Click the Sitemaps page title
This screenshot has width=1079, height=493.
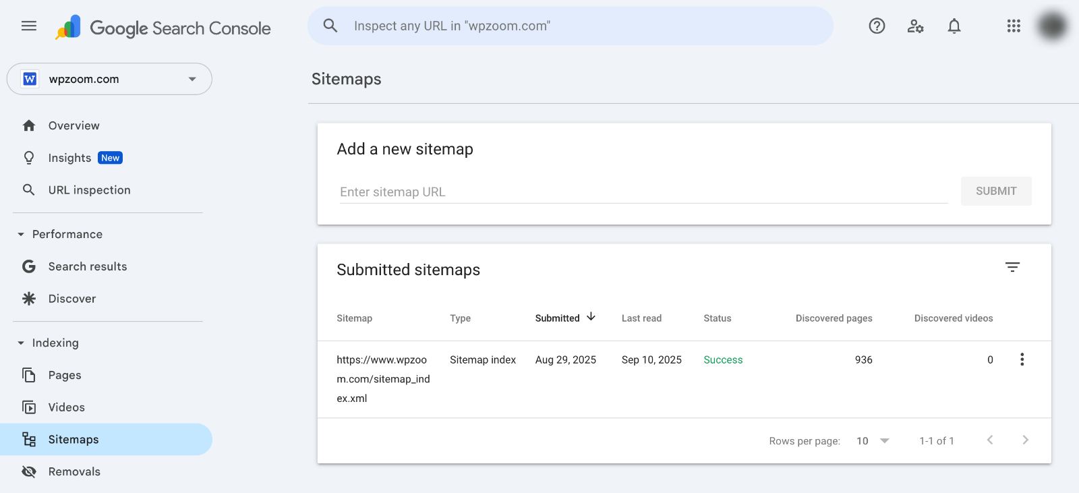pos(347,79)
